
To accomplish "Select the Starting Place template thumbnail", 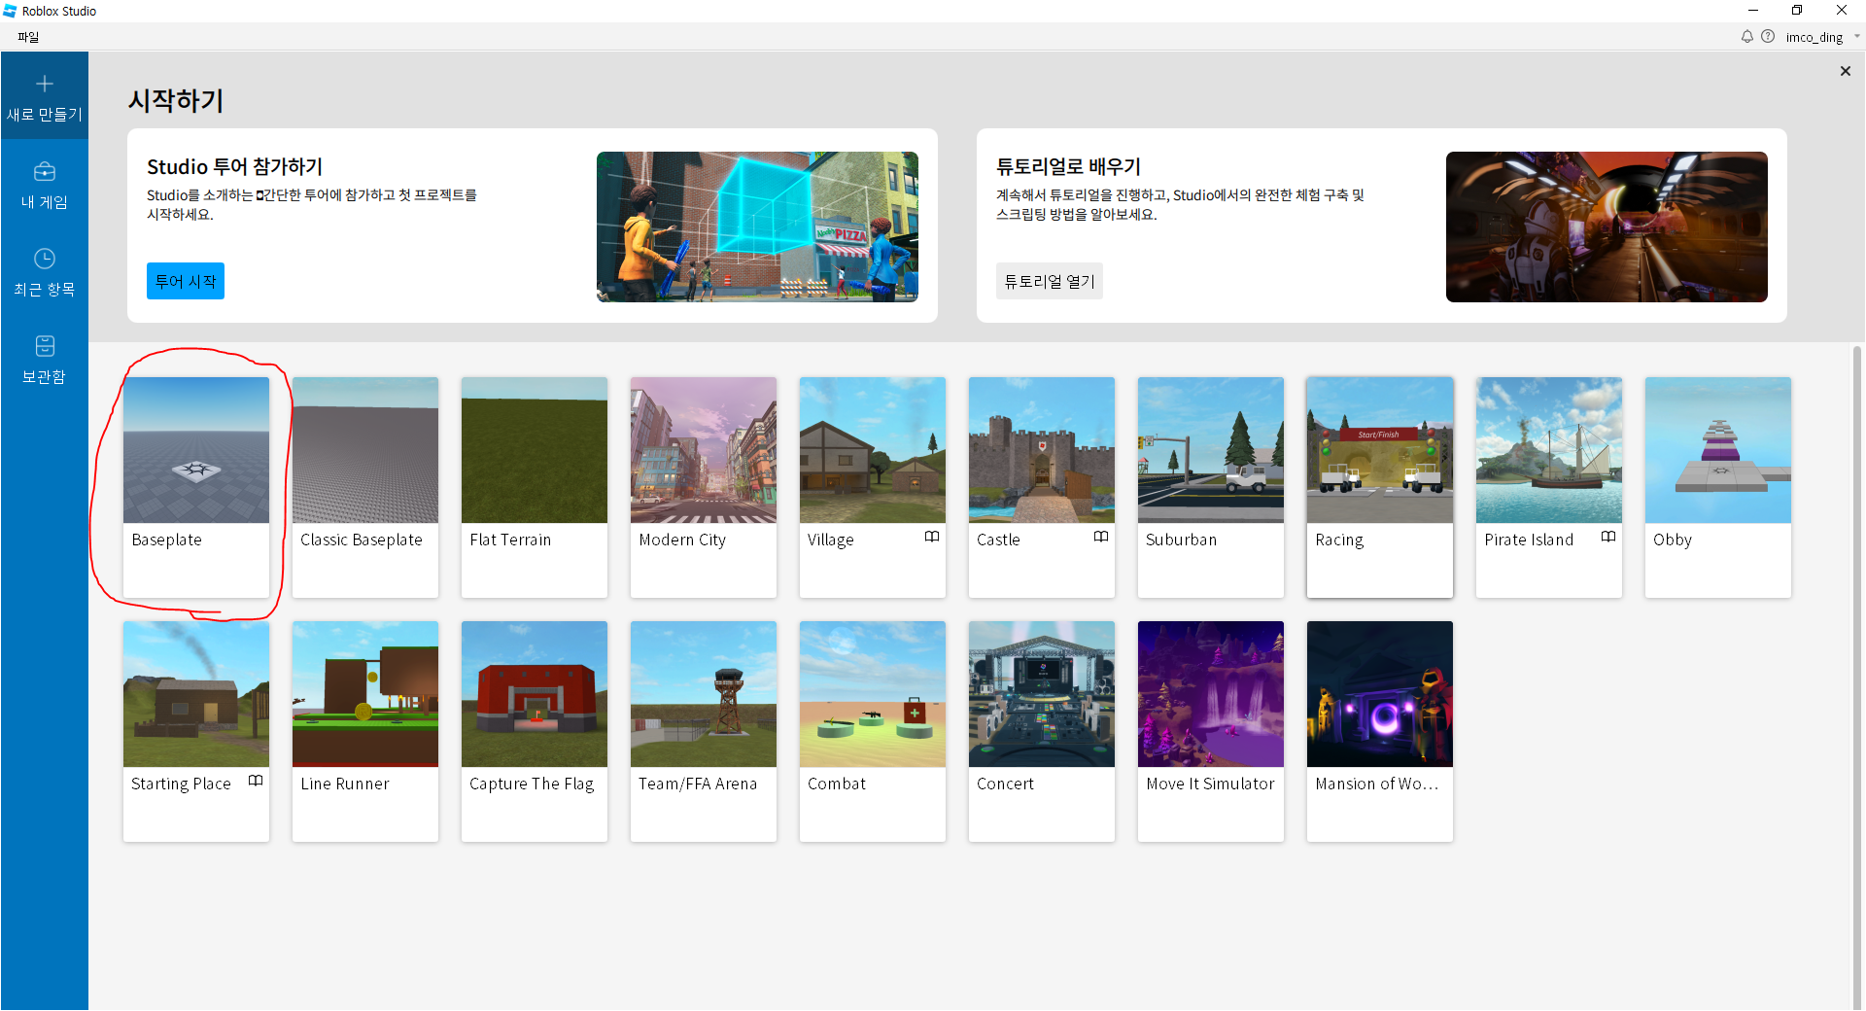I will pos(196,694).
